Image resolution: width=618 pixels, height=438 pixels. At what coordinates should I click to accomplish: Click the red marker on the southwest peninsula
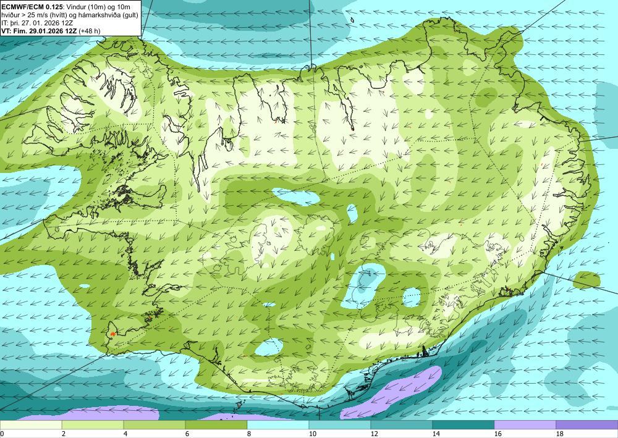pyautogui.click(x=112, y=334)
